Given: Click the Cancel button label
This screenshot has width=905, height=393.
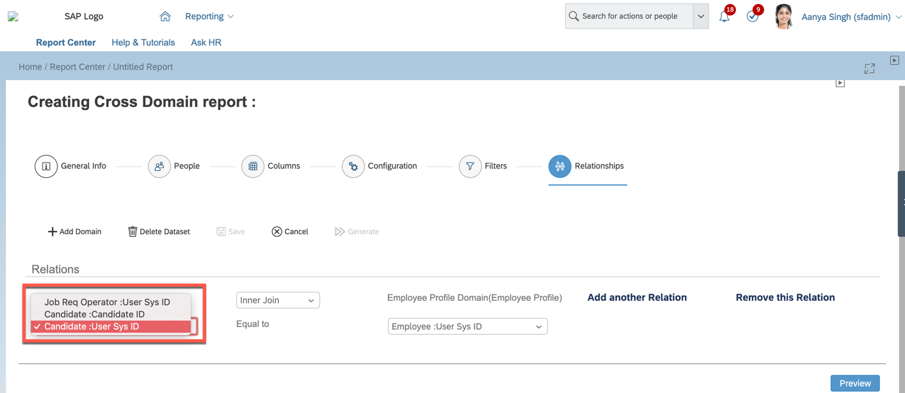Looking at the screenshot, I should 296,232.
